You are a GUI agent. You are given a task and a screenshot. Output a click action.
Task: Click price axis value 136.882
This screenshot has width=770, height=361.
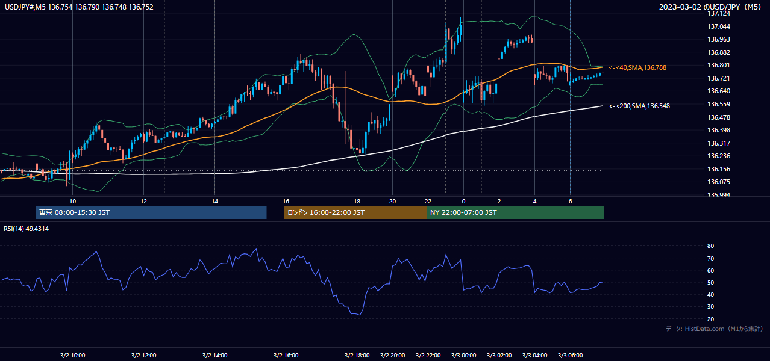point(719,52)
